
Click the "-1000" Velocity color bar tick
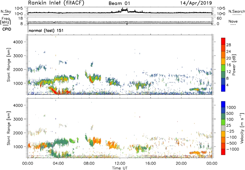click(232, 149)
